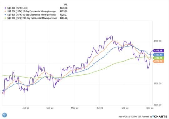The width and height of the screenshot is (169, 119).
Task: Click the May '23 x-axis label
Action: click(x=75, y=108)
